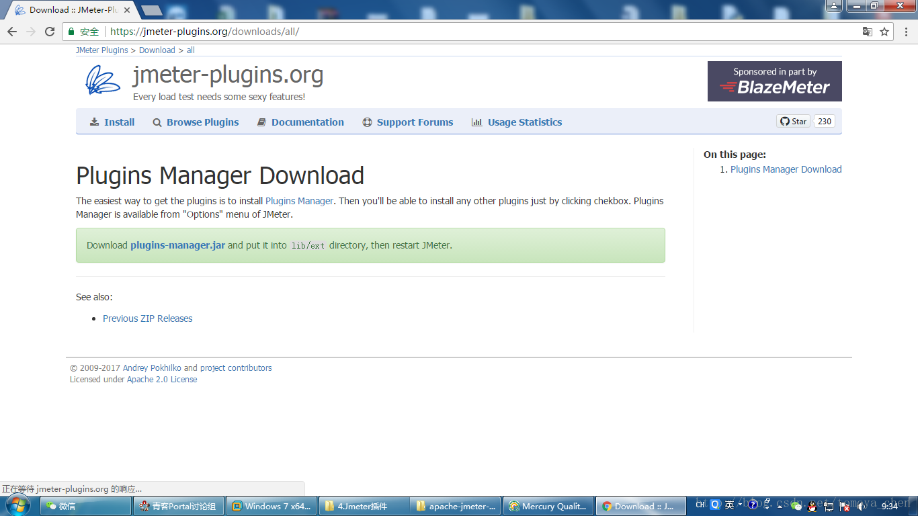918x516 pixels.
Task: Switch to 青客Portal讨论组 taskbar window
Action: coord(179,506)
